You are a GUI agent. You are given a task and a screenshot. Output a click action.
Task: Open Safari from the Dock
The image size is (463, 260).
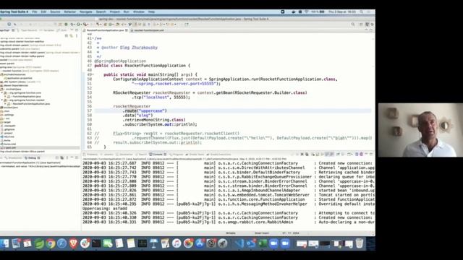(61, 243)
